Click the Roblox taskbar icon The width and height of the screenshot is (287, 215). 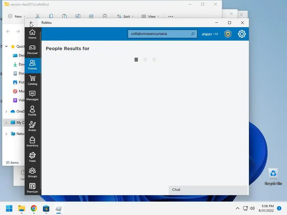59,208
